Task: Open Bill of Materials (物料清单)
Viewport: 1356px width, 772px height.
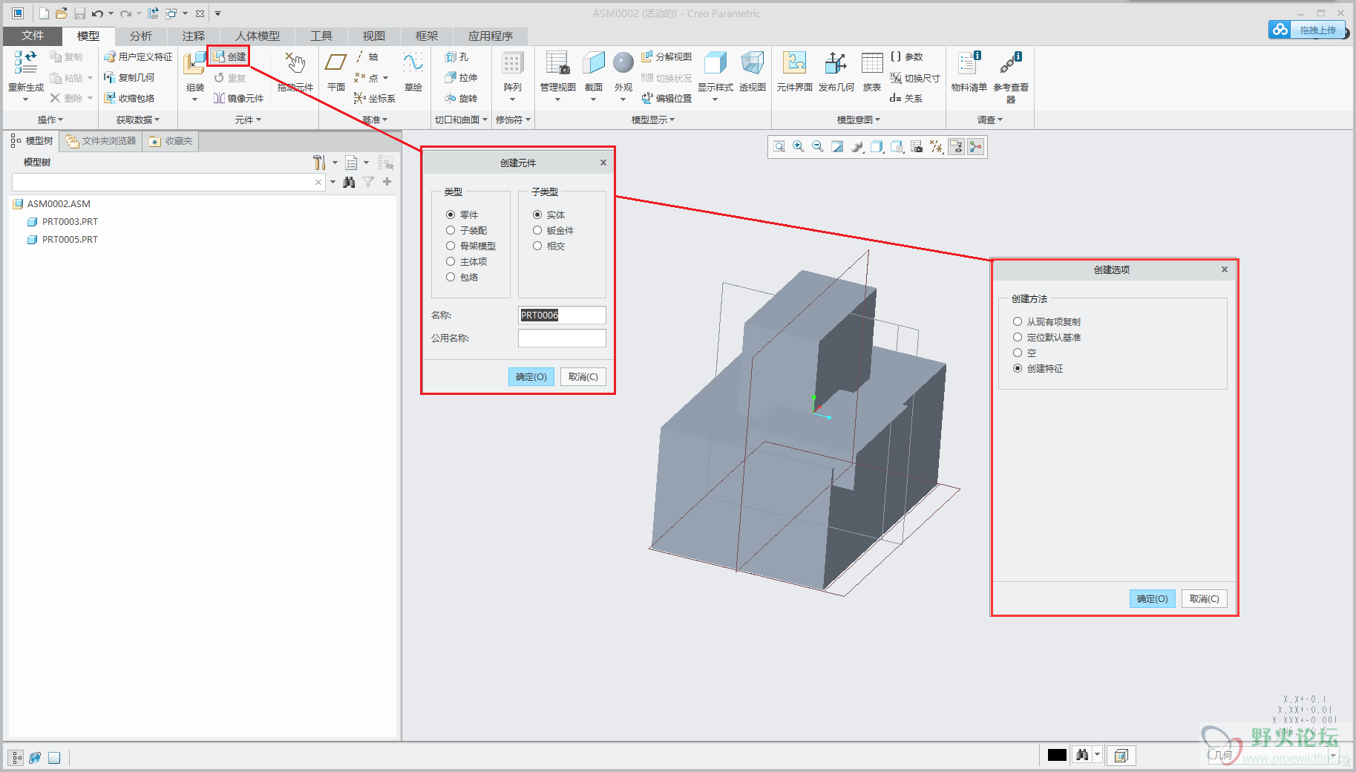Action: coord(969,63)
